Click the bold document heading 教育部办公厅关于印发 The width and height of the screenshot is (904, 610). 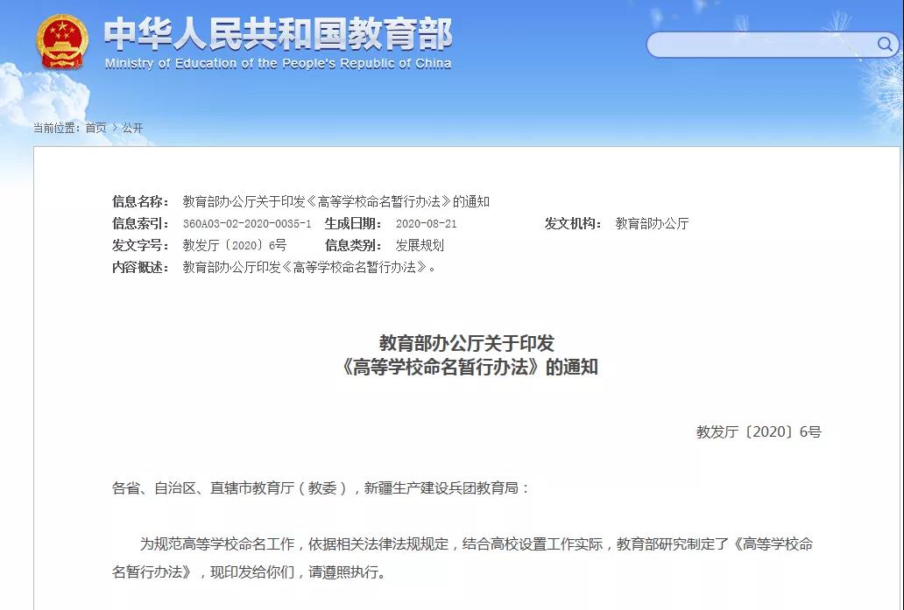pos(467,342)
